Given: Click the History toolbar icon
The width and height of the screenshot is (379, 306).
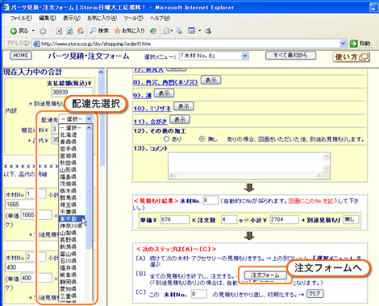Looking at the screenshot, I should point(153,31).
